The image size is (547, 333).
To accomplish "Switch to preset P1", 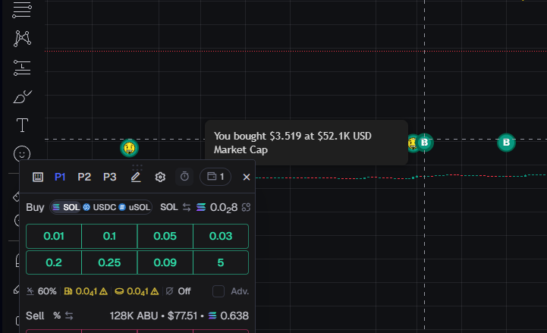I will (60, 177).
